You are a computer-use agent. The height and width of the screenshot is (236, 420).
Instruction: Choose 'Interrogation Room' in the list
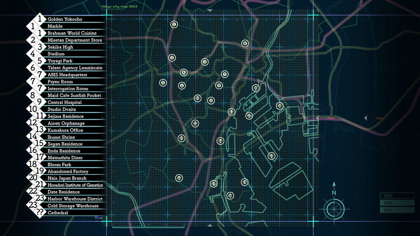tap(68, 89)
